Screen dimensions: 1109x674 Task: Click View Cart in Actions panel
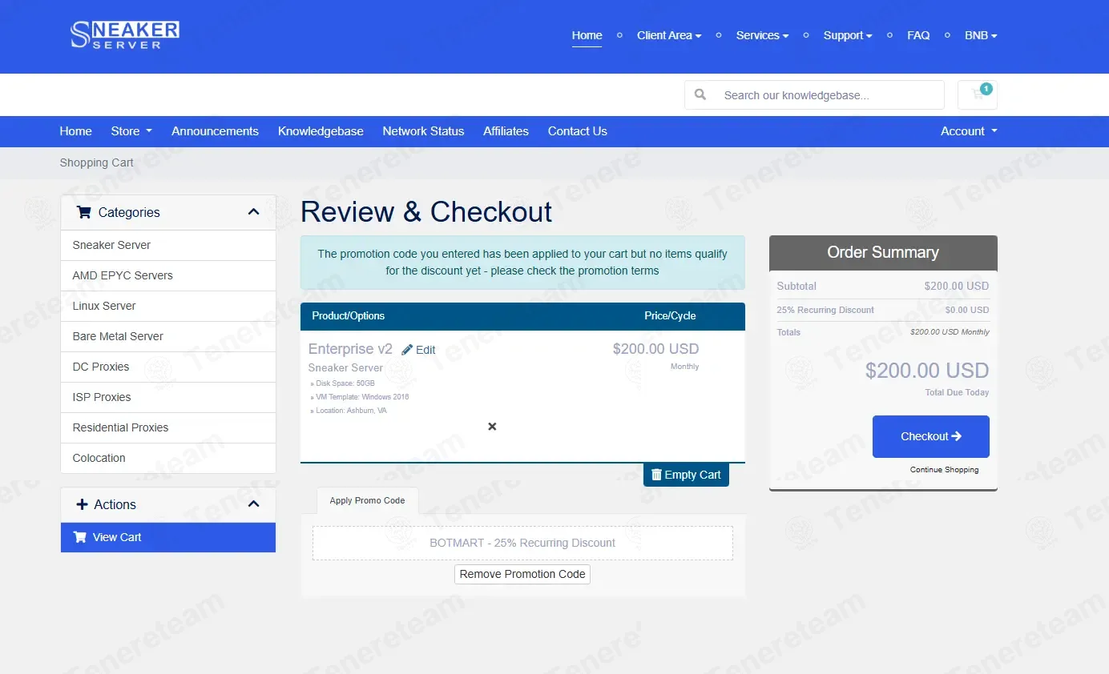[168, 537]
